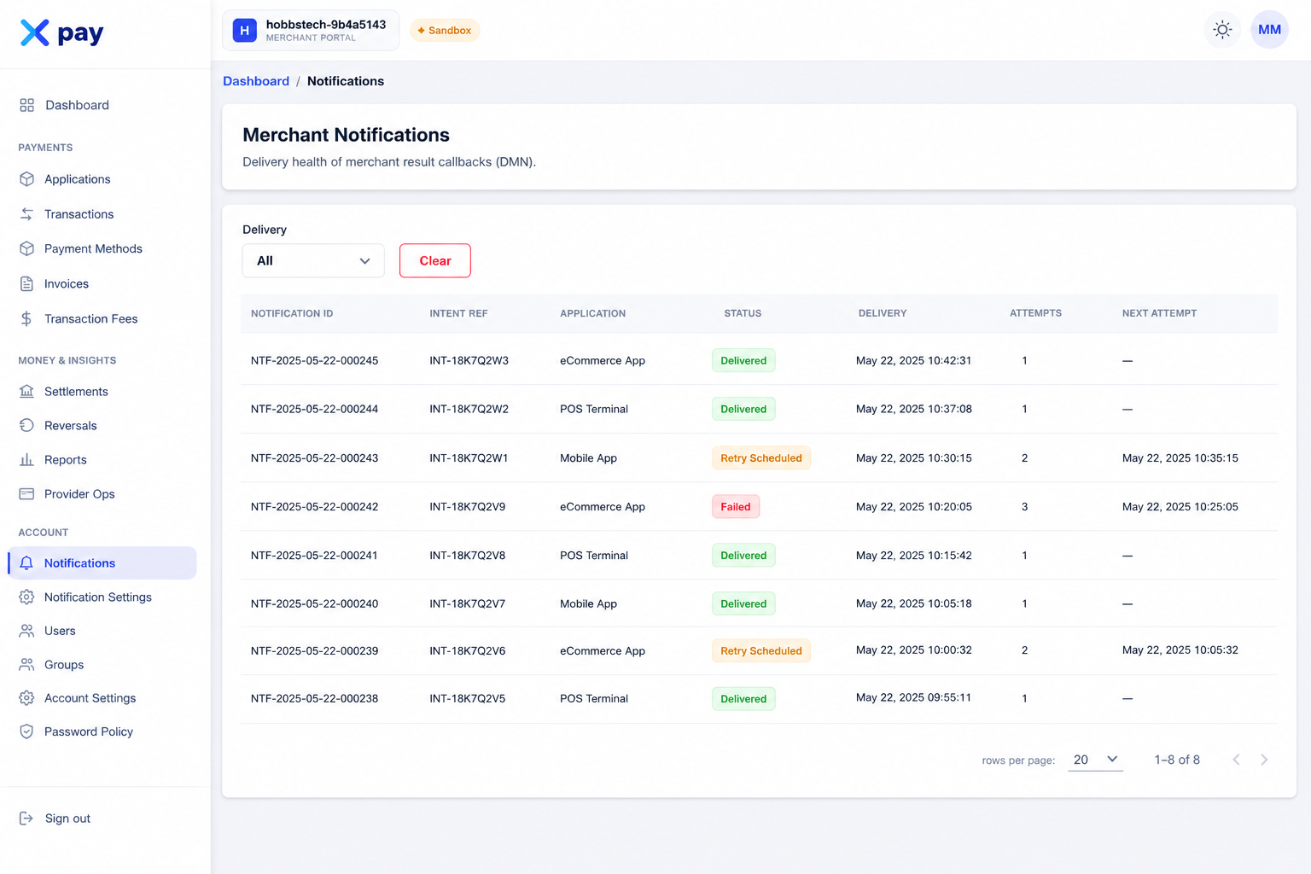Click the Xpay logo
Viewport: 1311px width, 874px height.
(x=61, y=33)
